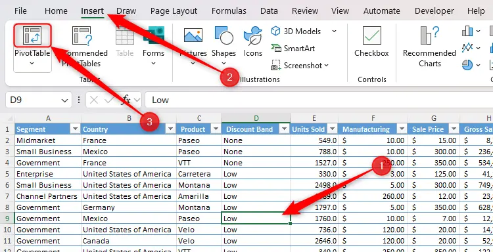
Task: Click the formula bar containing Low
Action: (x=319, y=100)
